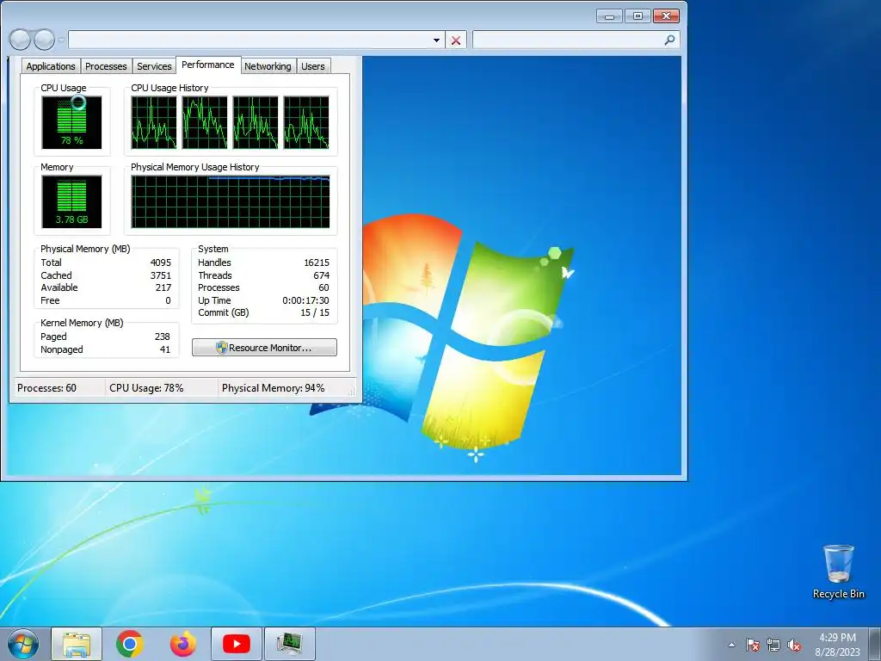This screenshot has height=661, width=881.
Task: Open the Windows Start menu
Action: click(23, 644)
